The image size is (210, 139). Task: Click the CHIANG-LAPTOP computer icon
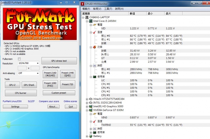coord(87,17)
